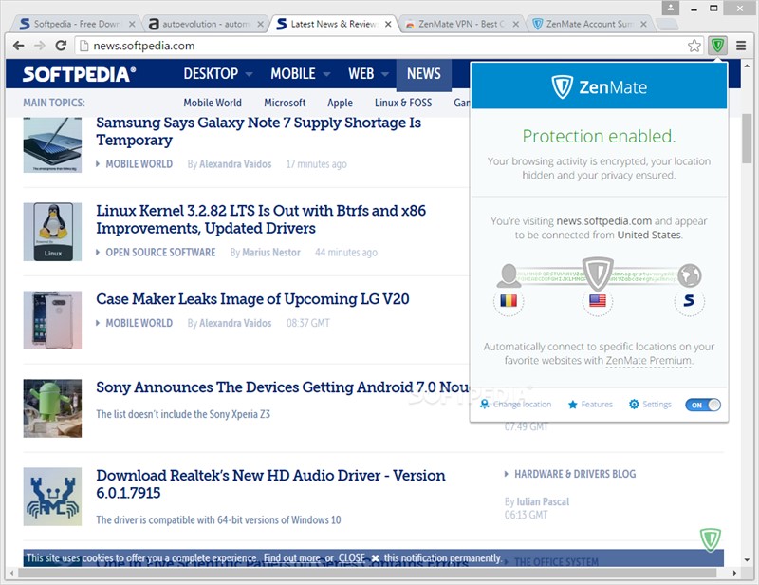Image resolution: width=759 pixels, height=585 pixels.
Task: Click the Chrome user profile icon
Action: (671, 8)
